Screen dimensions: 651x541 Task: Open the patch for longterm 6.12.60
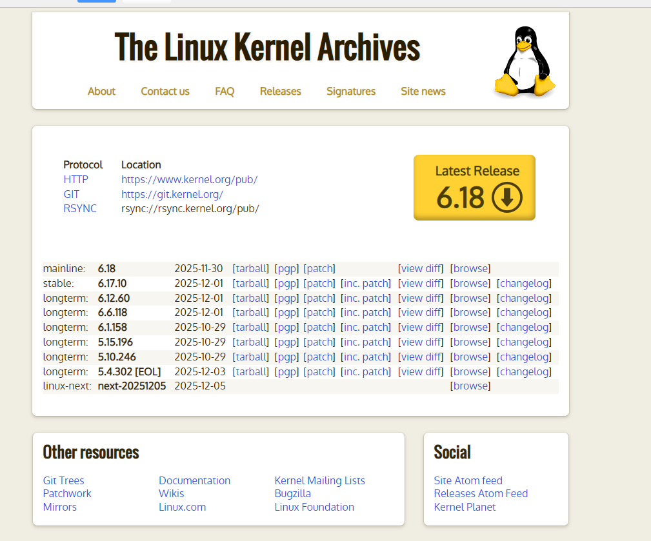[319, 299]
